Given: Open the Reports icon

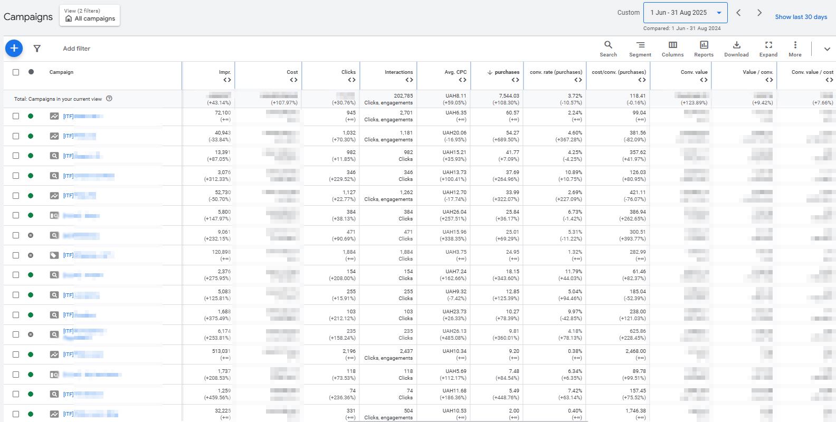Looking at the screenshot, I should pos(704,49).
